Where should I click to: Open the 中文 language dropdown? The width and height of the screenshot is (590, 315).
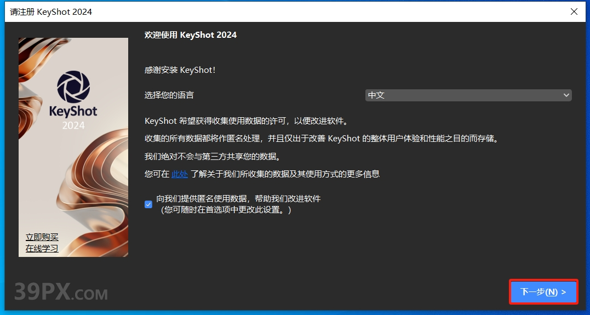tap(468, 95)
